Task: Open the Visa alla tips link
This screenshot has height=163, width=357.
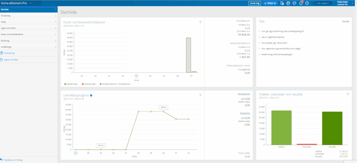Action: coord(345,21)
